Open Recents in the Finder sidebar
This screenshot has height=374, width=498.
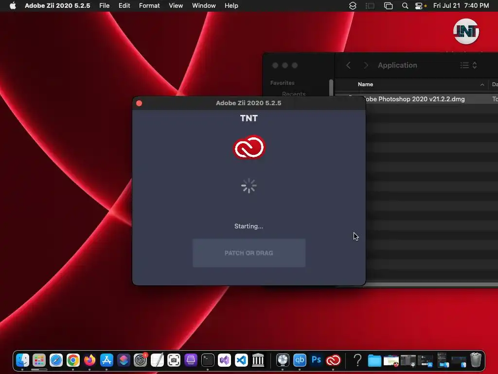point(294,94)
